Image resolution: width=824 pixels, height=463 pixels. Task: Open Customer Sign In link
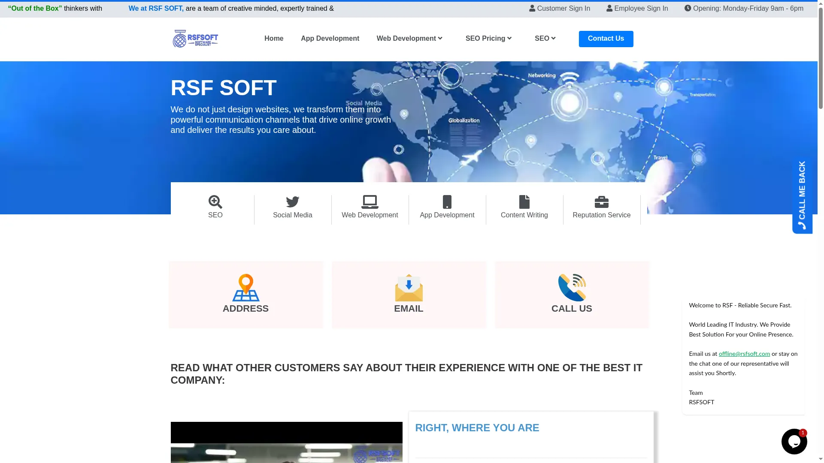560,9
